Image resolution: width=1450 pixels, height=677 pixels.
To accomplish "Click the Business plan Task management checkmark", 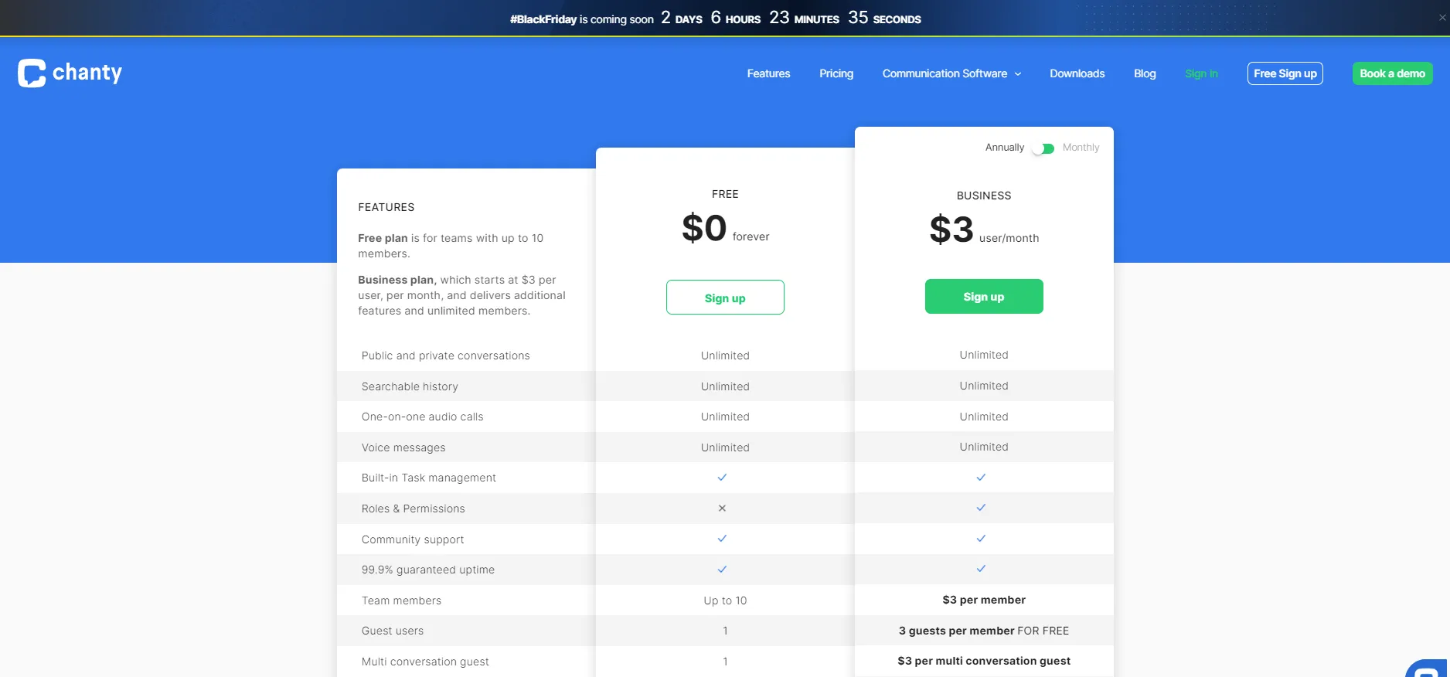I will tap(981, 478).
